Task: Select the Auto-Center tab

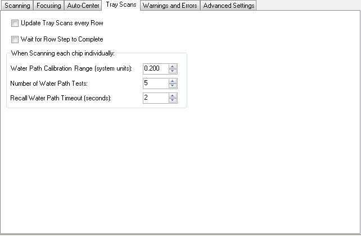Action: tap(84, 6)
